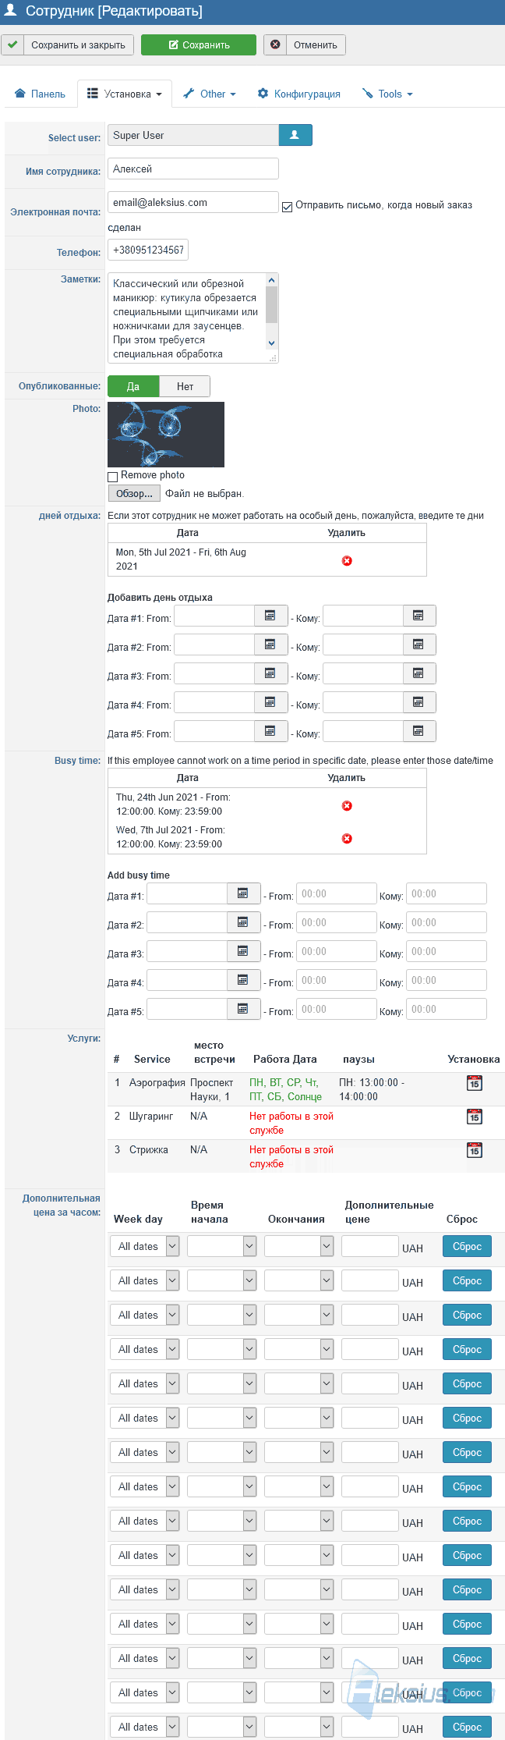Delete the Mon, 5th Jul 2021 day off
The height and width of the screenshot is (1740, 505).
[x=347, y=561]
